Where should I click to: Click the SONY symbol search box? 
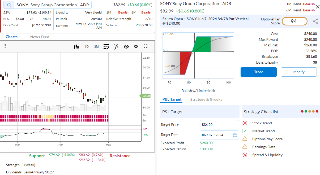coord(48,5)
